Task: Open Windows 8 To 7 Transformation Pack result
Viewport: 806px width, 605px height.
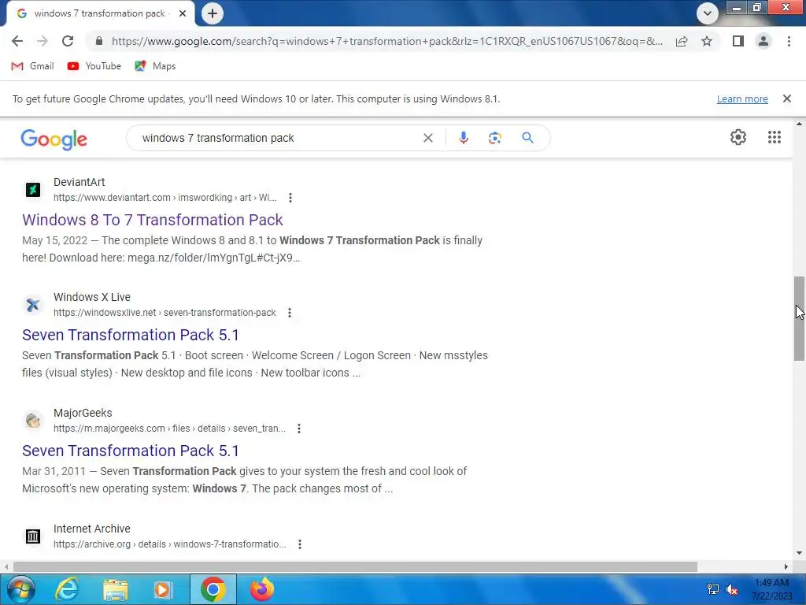Action: 152,220
